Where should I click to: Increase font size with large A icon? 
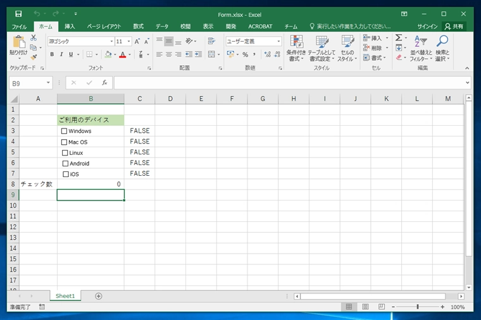[x=137, y=41]
